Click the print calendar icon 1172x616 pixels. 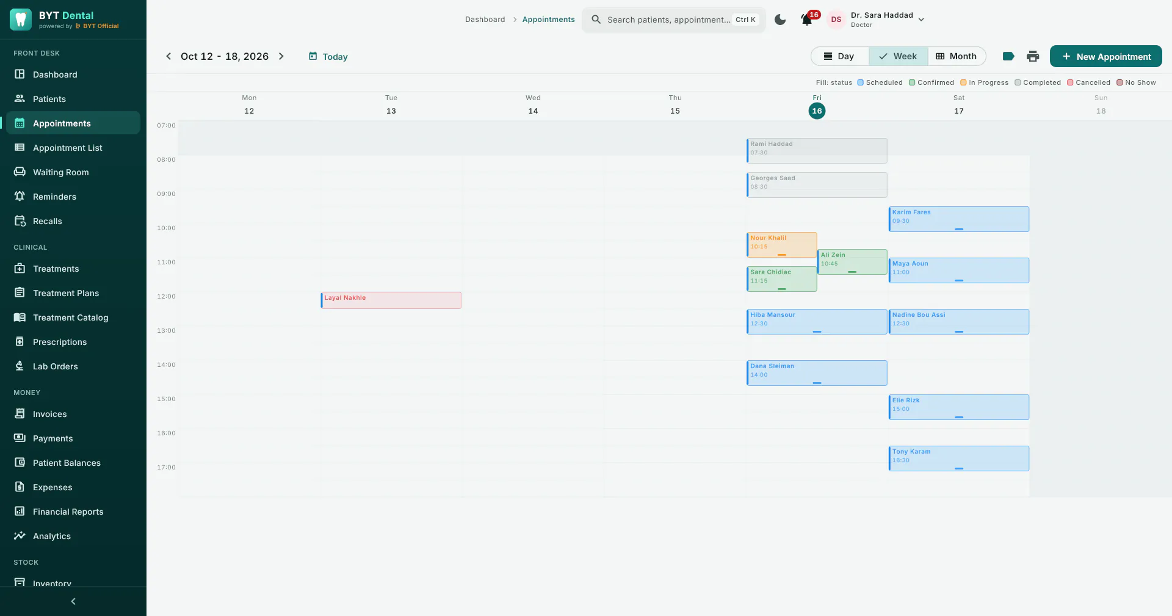coord(1033,56)
